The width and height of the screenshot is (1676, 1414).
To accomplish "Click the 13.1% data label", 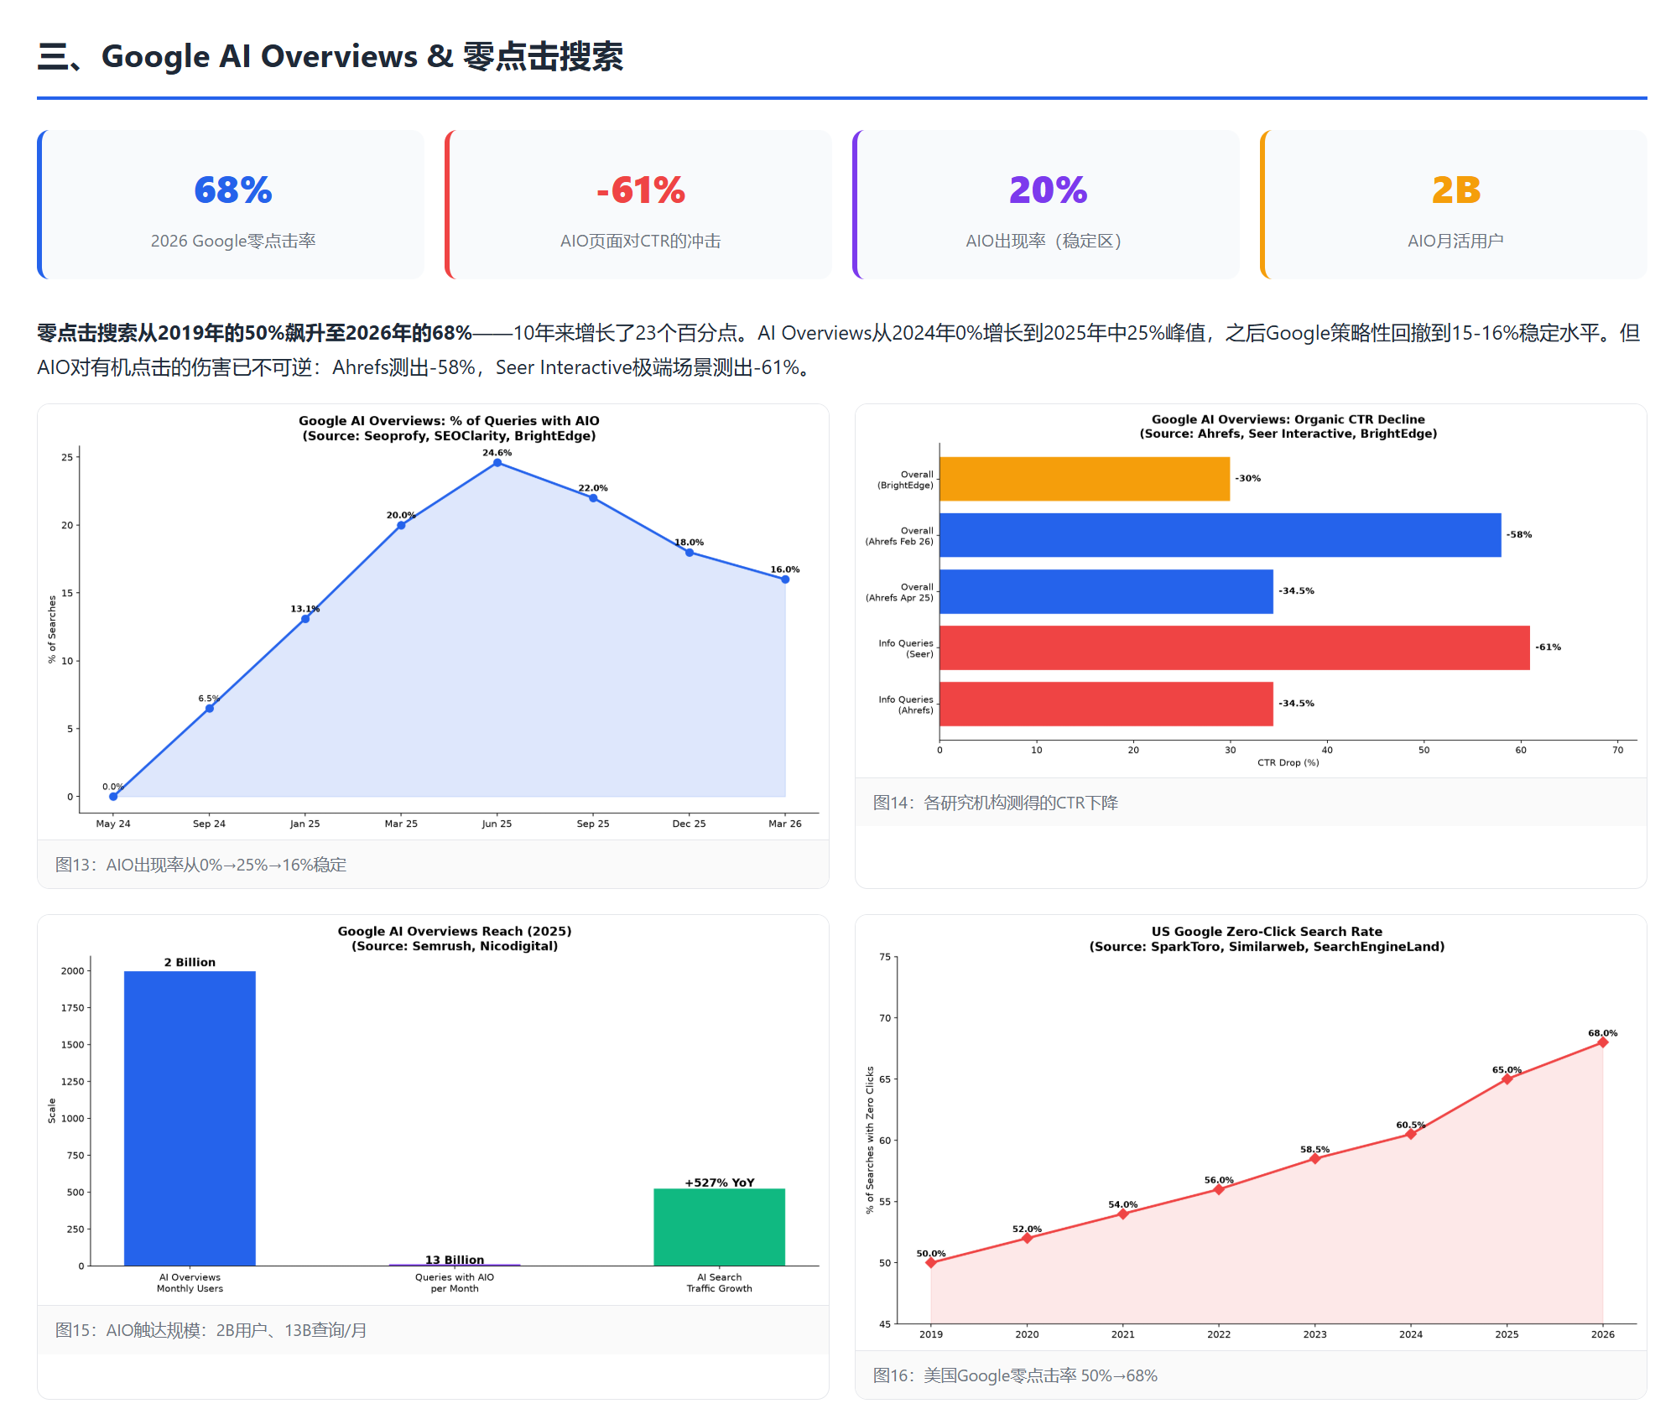I will point(305,609).
